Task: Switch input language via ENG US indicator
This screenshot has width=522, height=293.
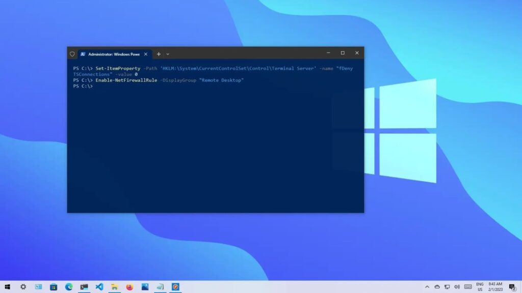Action: click(x=480, y=287)
